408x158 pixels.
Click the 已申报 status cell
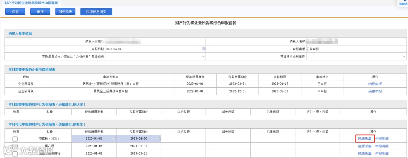click(x=322, y=84)
